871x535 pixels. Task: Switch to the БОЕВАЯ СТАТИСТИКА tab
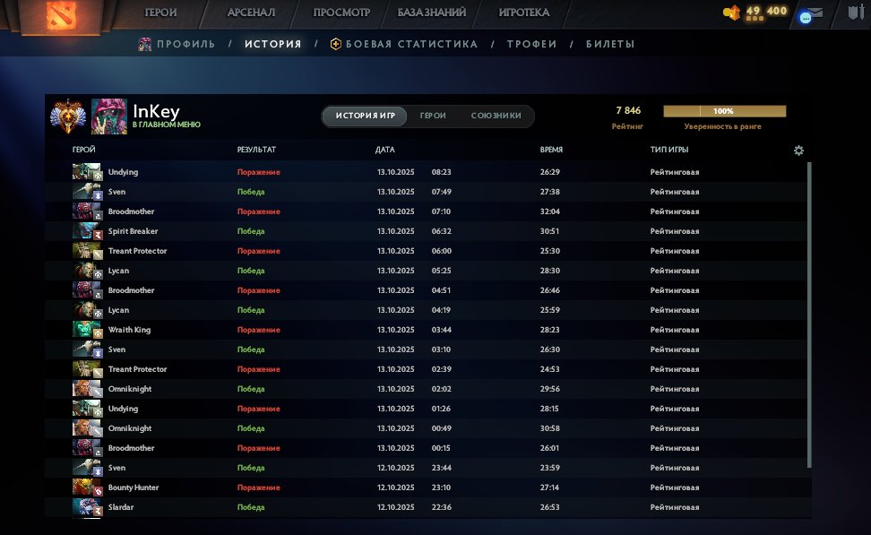[x=404, y=44]
